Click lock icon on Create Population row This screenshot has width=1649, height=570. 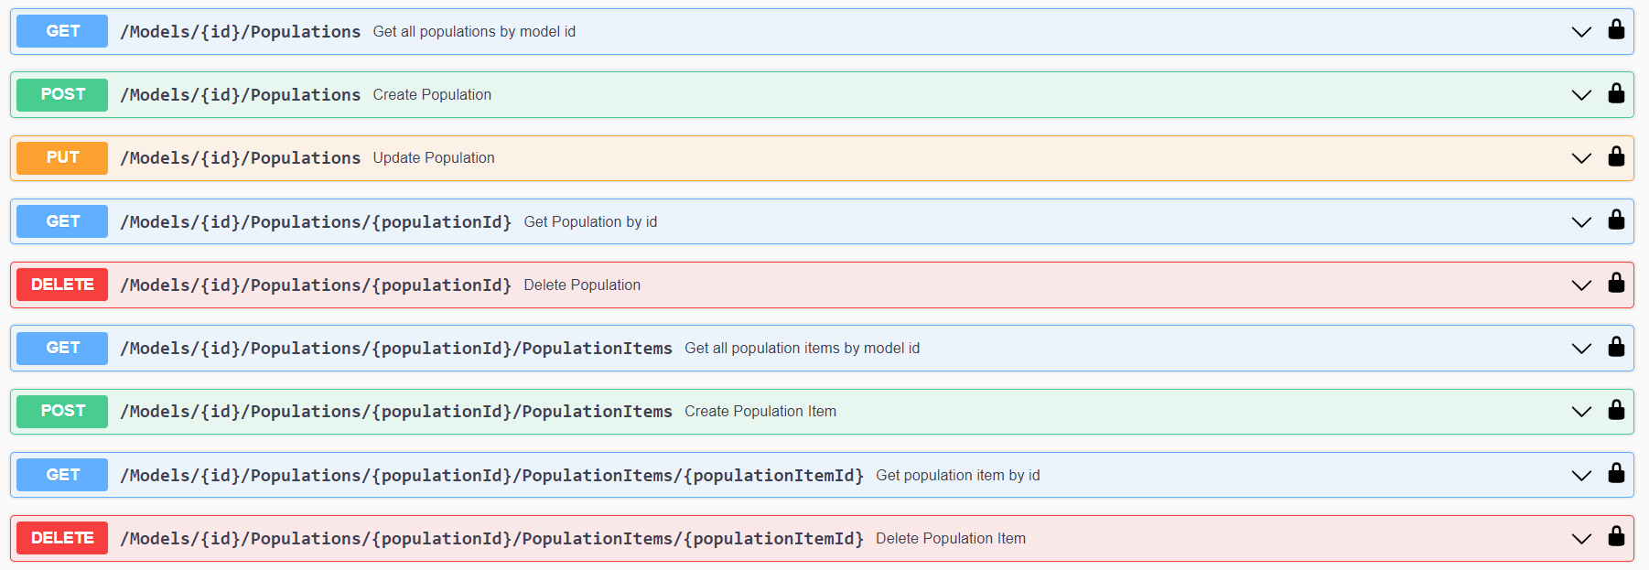[x=1616, y=92]
